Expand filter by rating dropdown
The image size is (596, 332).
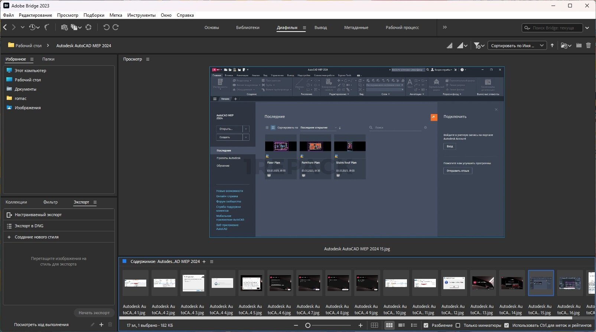coord(479,46)
